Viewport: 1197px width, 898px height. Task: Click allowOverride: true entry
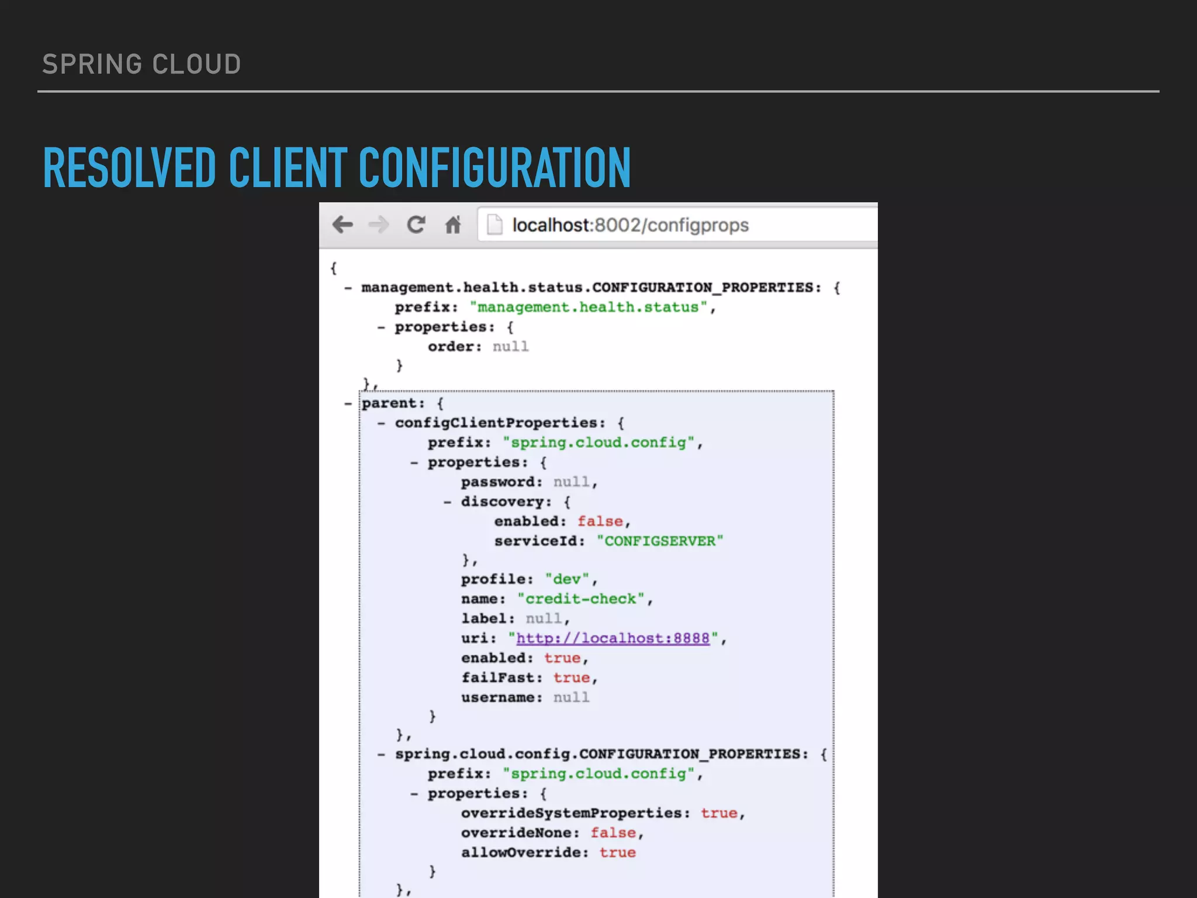tap(548, 852)
